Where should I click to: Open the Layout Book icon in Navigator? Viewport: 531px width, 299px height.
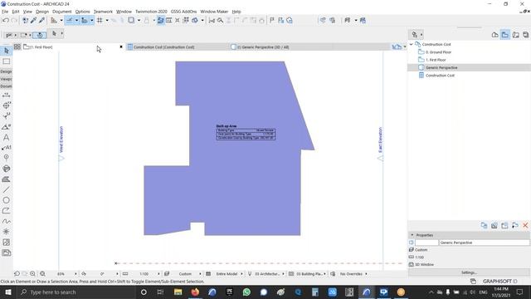coord(515,35)
